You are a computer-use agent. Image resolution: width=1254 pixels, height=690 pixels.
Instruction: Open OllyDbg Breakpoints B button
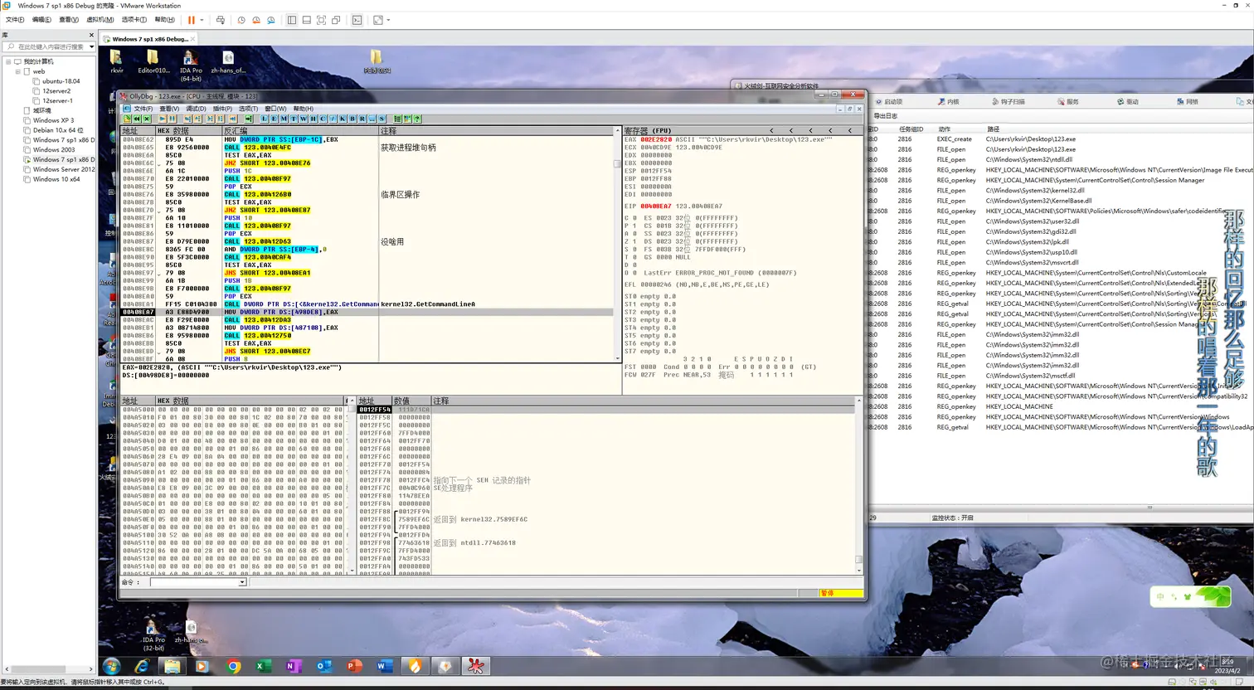pos(352,119)
